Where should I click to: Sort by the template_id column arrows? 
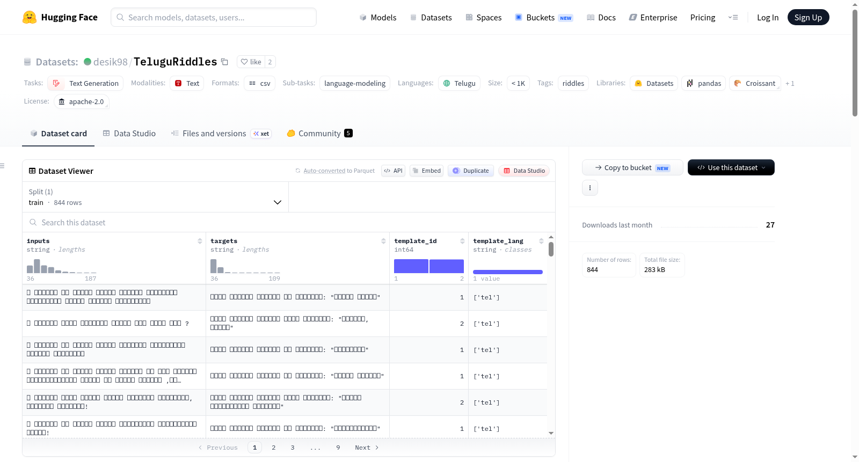tap(462, 241)
